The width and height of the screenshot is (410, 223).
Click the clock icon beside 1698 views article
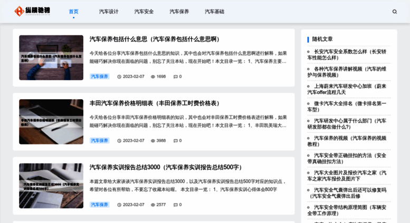(119, 77)
